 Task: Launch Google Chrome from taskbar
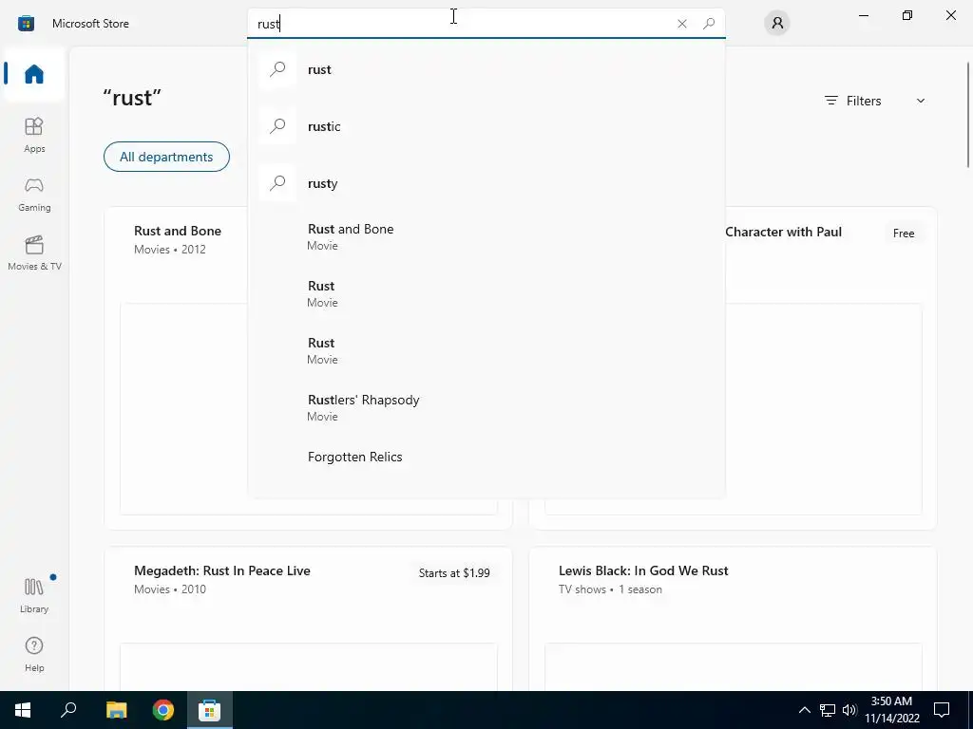click(163, 710)
